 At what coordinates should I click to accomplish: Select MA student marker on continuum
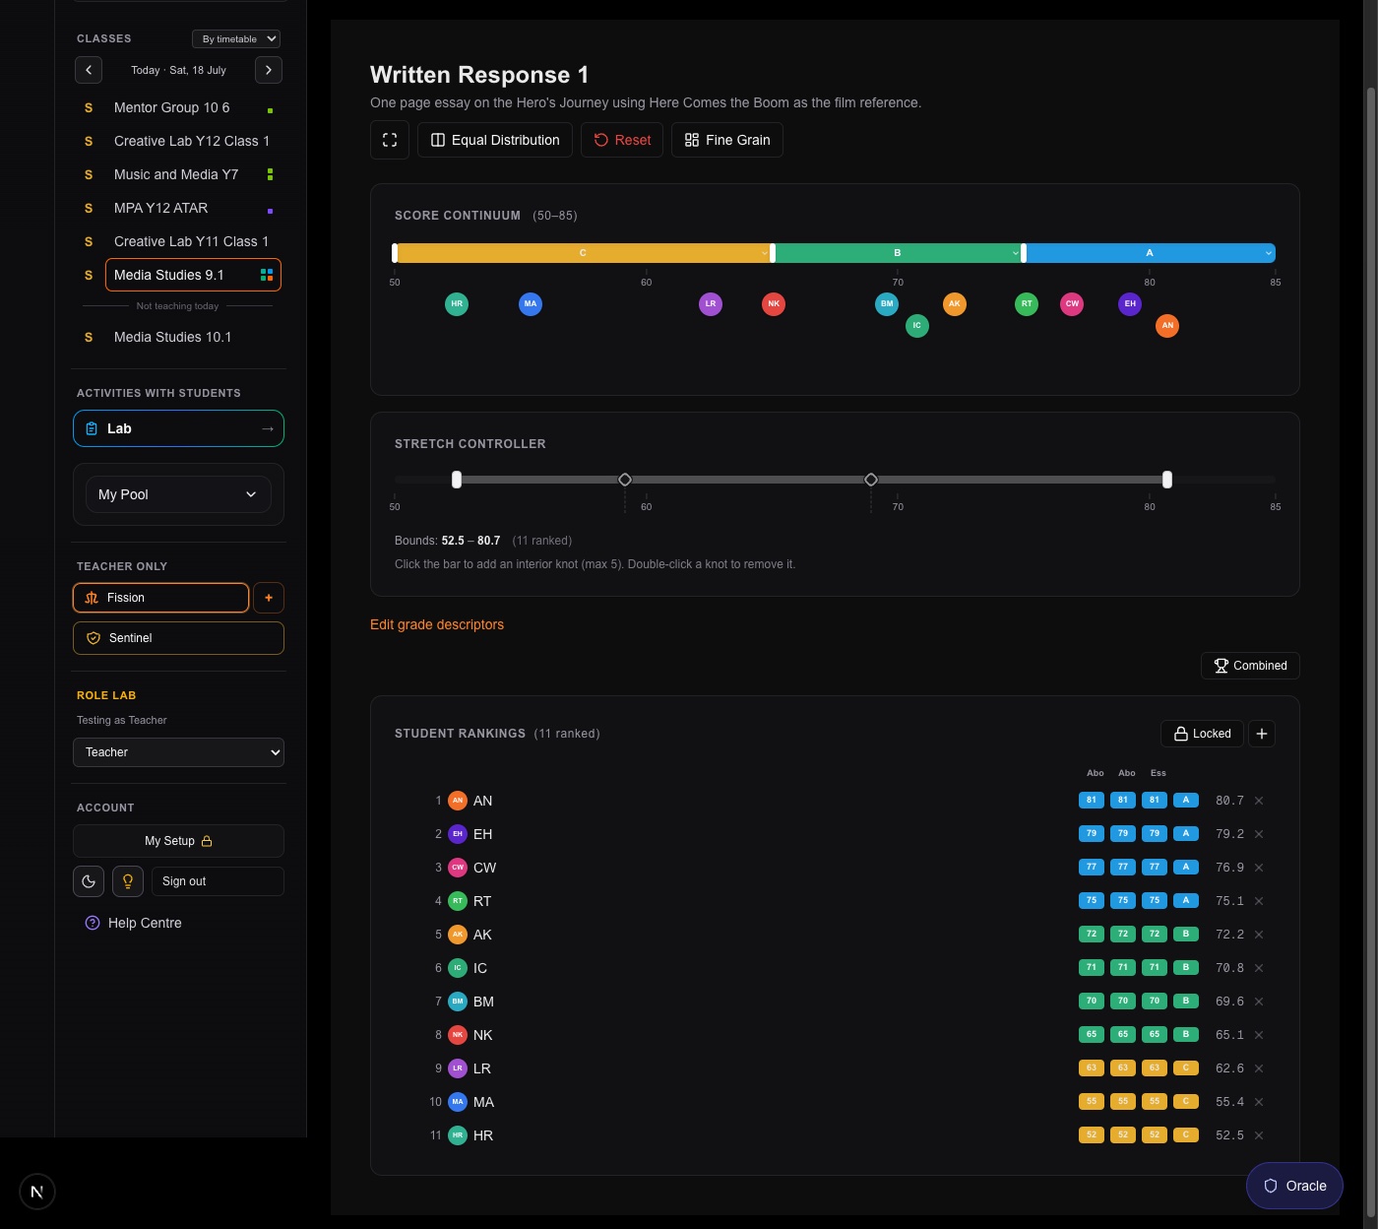pos(531,304)
